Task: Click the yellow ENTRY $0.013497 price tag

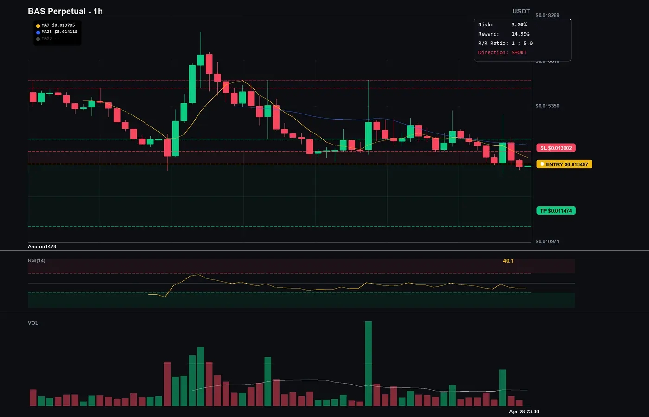Action: (564, 164)
